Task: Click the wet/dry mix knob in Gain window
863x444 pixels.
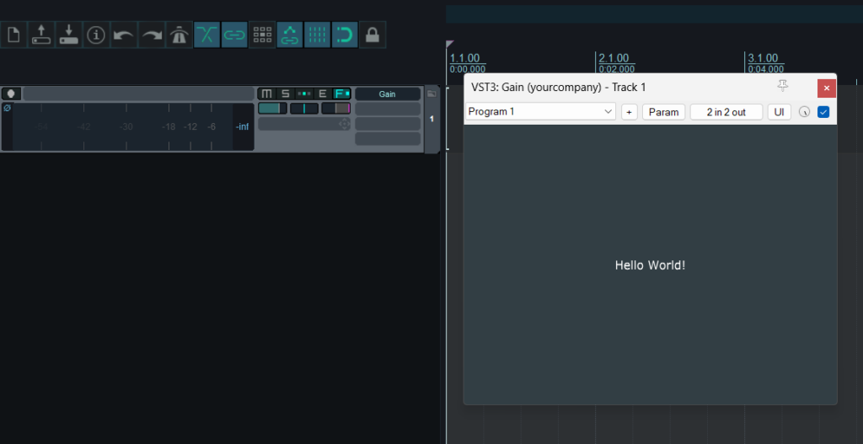Action: pyautogui.click(x=805, y=112)
